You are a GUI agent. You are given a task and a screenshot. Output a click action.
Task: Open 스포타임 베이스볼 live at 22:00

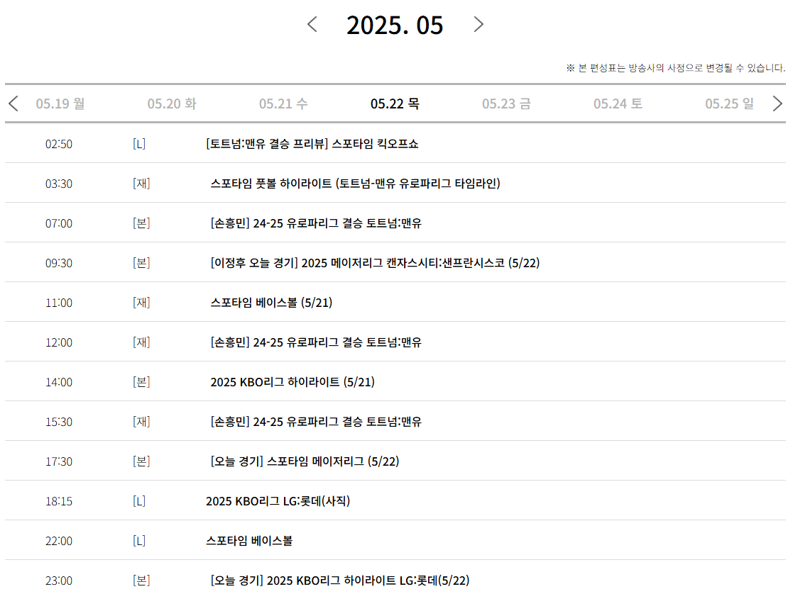click(x=248, y=541)
